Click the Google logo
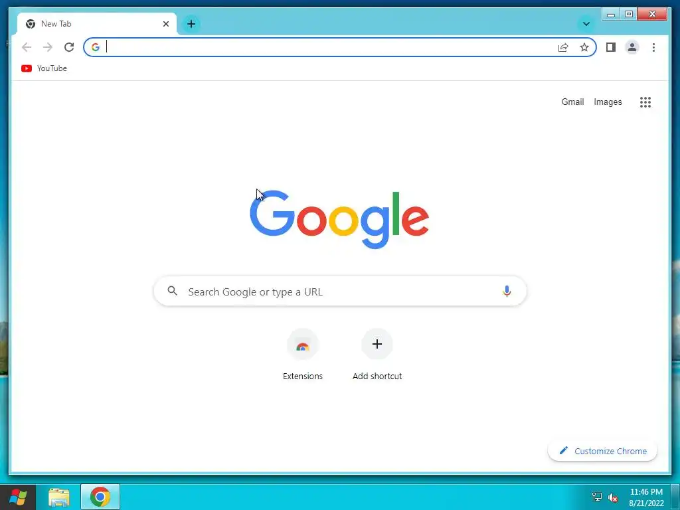Image resolution: width=680 pixels, height=510 pixels. point(339,219)
